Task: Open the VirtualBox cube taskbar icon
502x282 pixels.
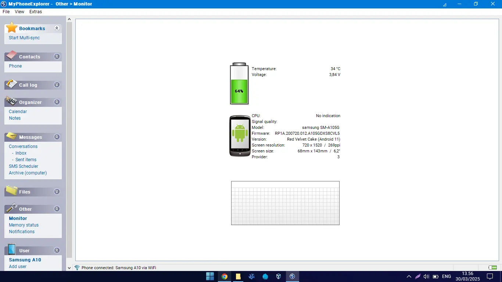Action: [279, 276]
